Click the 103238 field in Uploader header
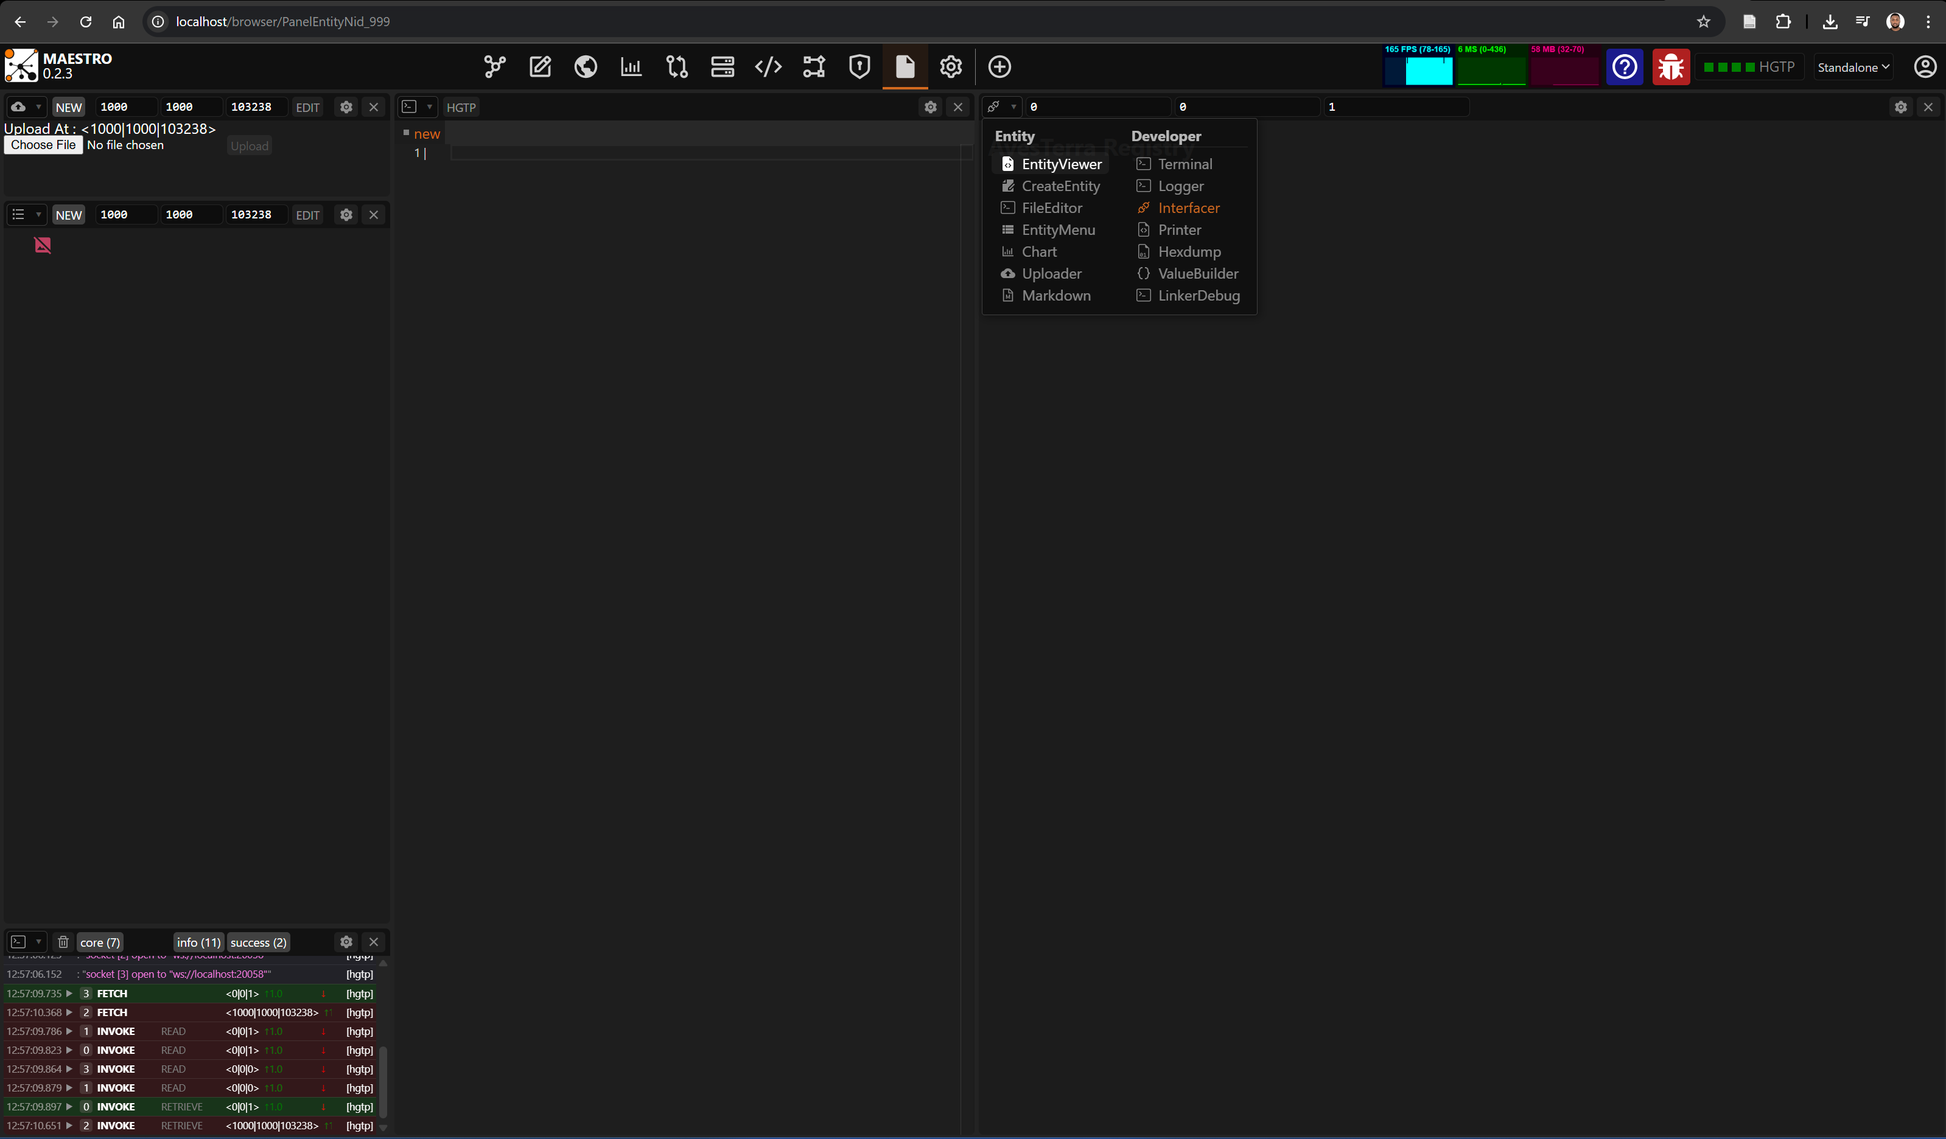1946x1139 pixels. 256,107
